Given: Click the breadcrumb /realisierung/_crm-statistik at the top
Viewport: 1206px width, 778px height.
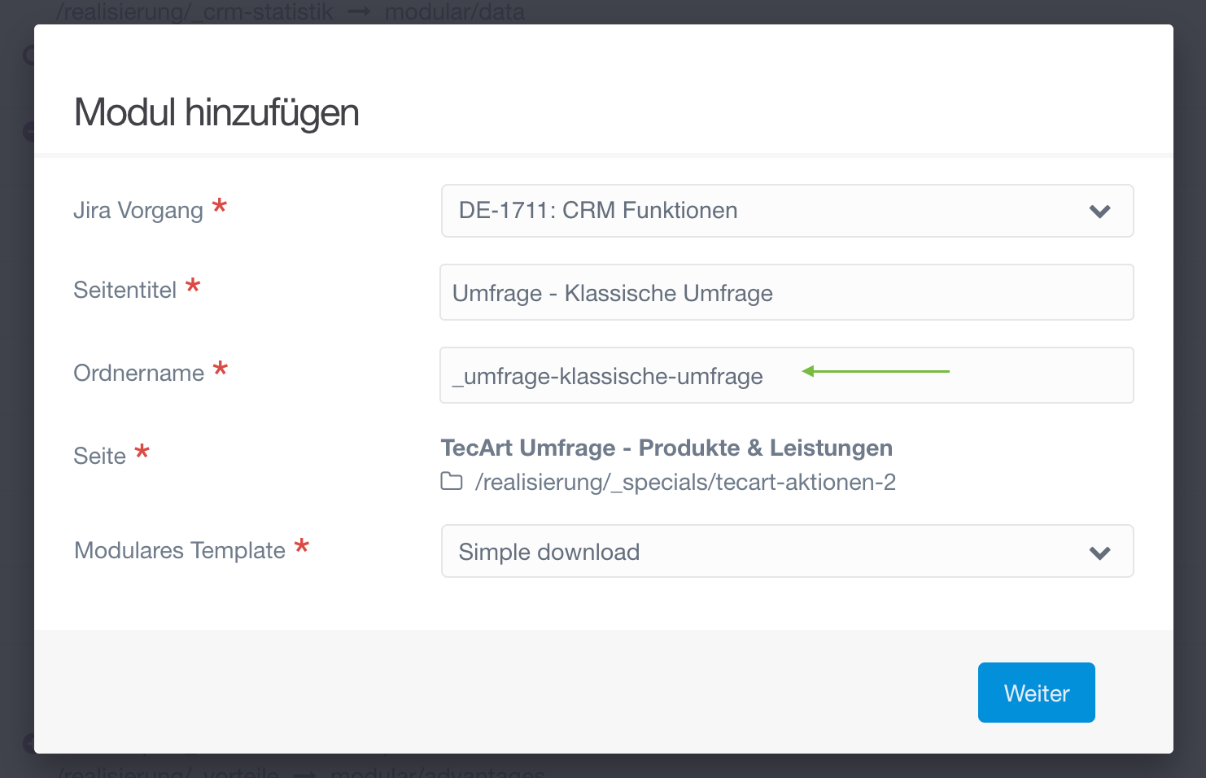Looking at the screenshot, I should pyautogui.click(x=194, y=11).
